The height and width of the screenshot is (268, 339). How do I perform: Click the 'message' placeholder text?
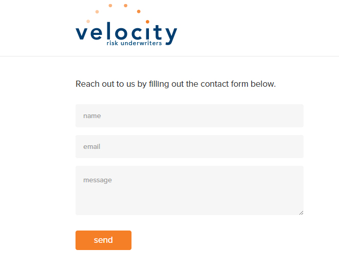[x=98, y=180]
